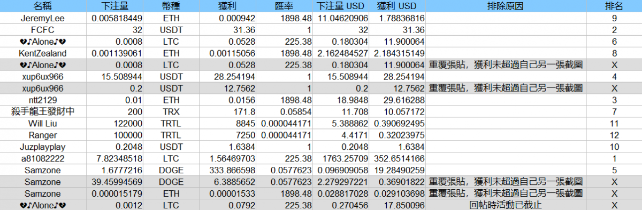This screenshot has width=642, height=210.
Task: Select the KentZealand name cell
Action: 43,53
